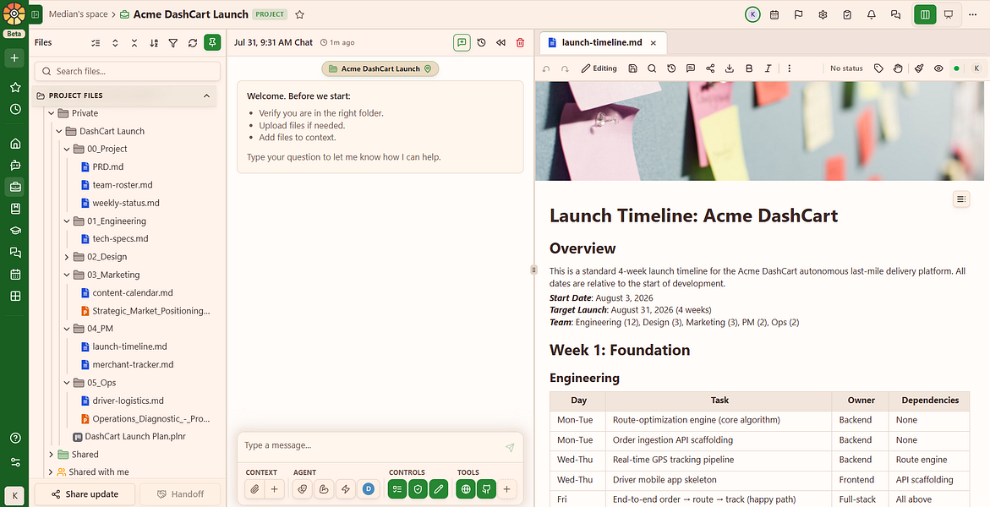This screenshot has height=507, width=990.
Task: Toggle italic formatting in editor toolbar
Action: click(x=768, y=68)
